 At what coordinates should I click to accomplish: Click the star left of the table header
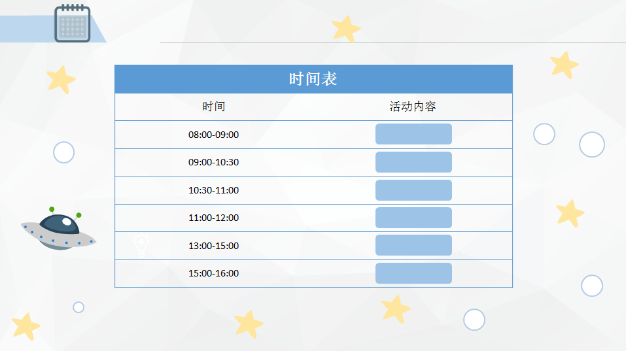click(x=61, y=80)
